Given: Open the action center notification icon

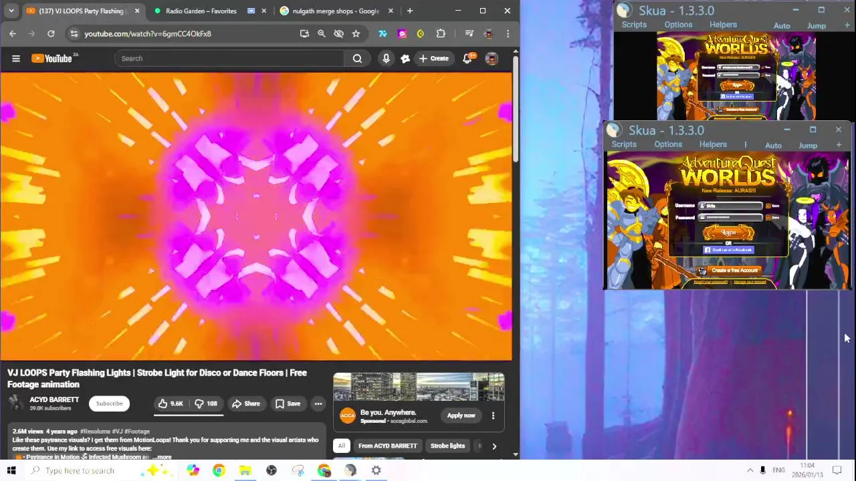Looking at the screenshot, I should click(837, 470).
